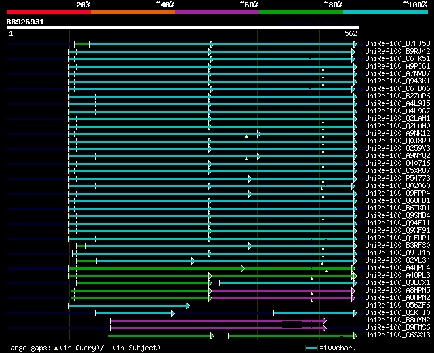434x353 pixels.
Task: Select the UniRef100_B6TKD1 label
Action: 397,208
